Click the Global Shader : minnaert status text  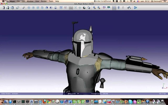[x=9, y=94]
